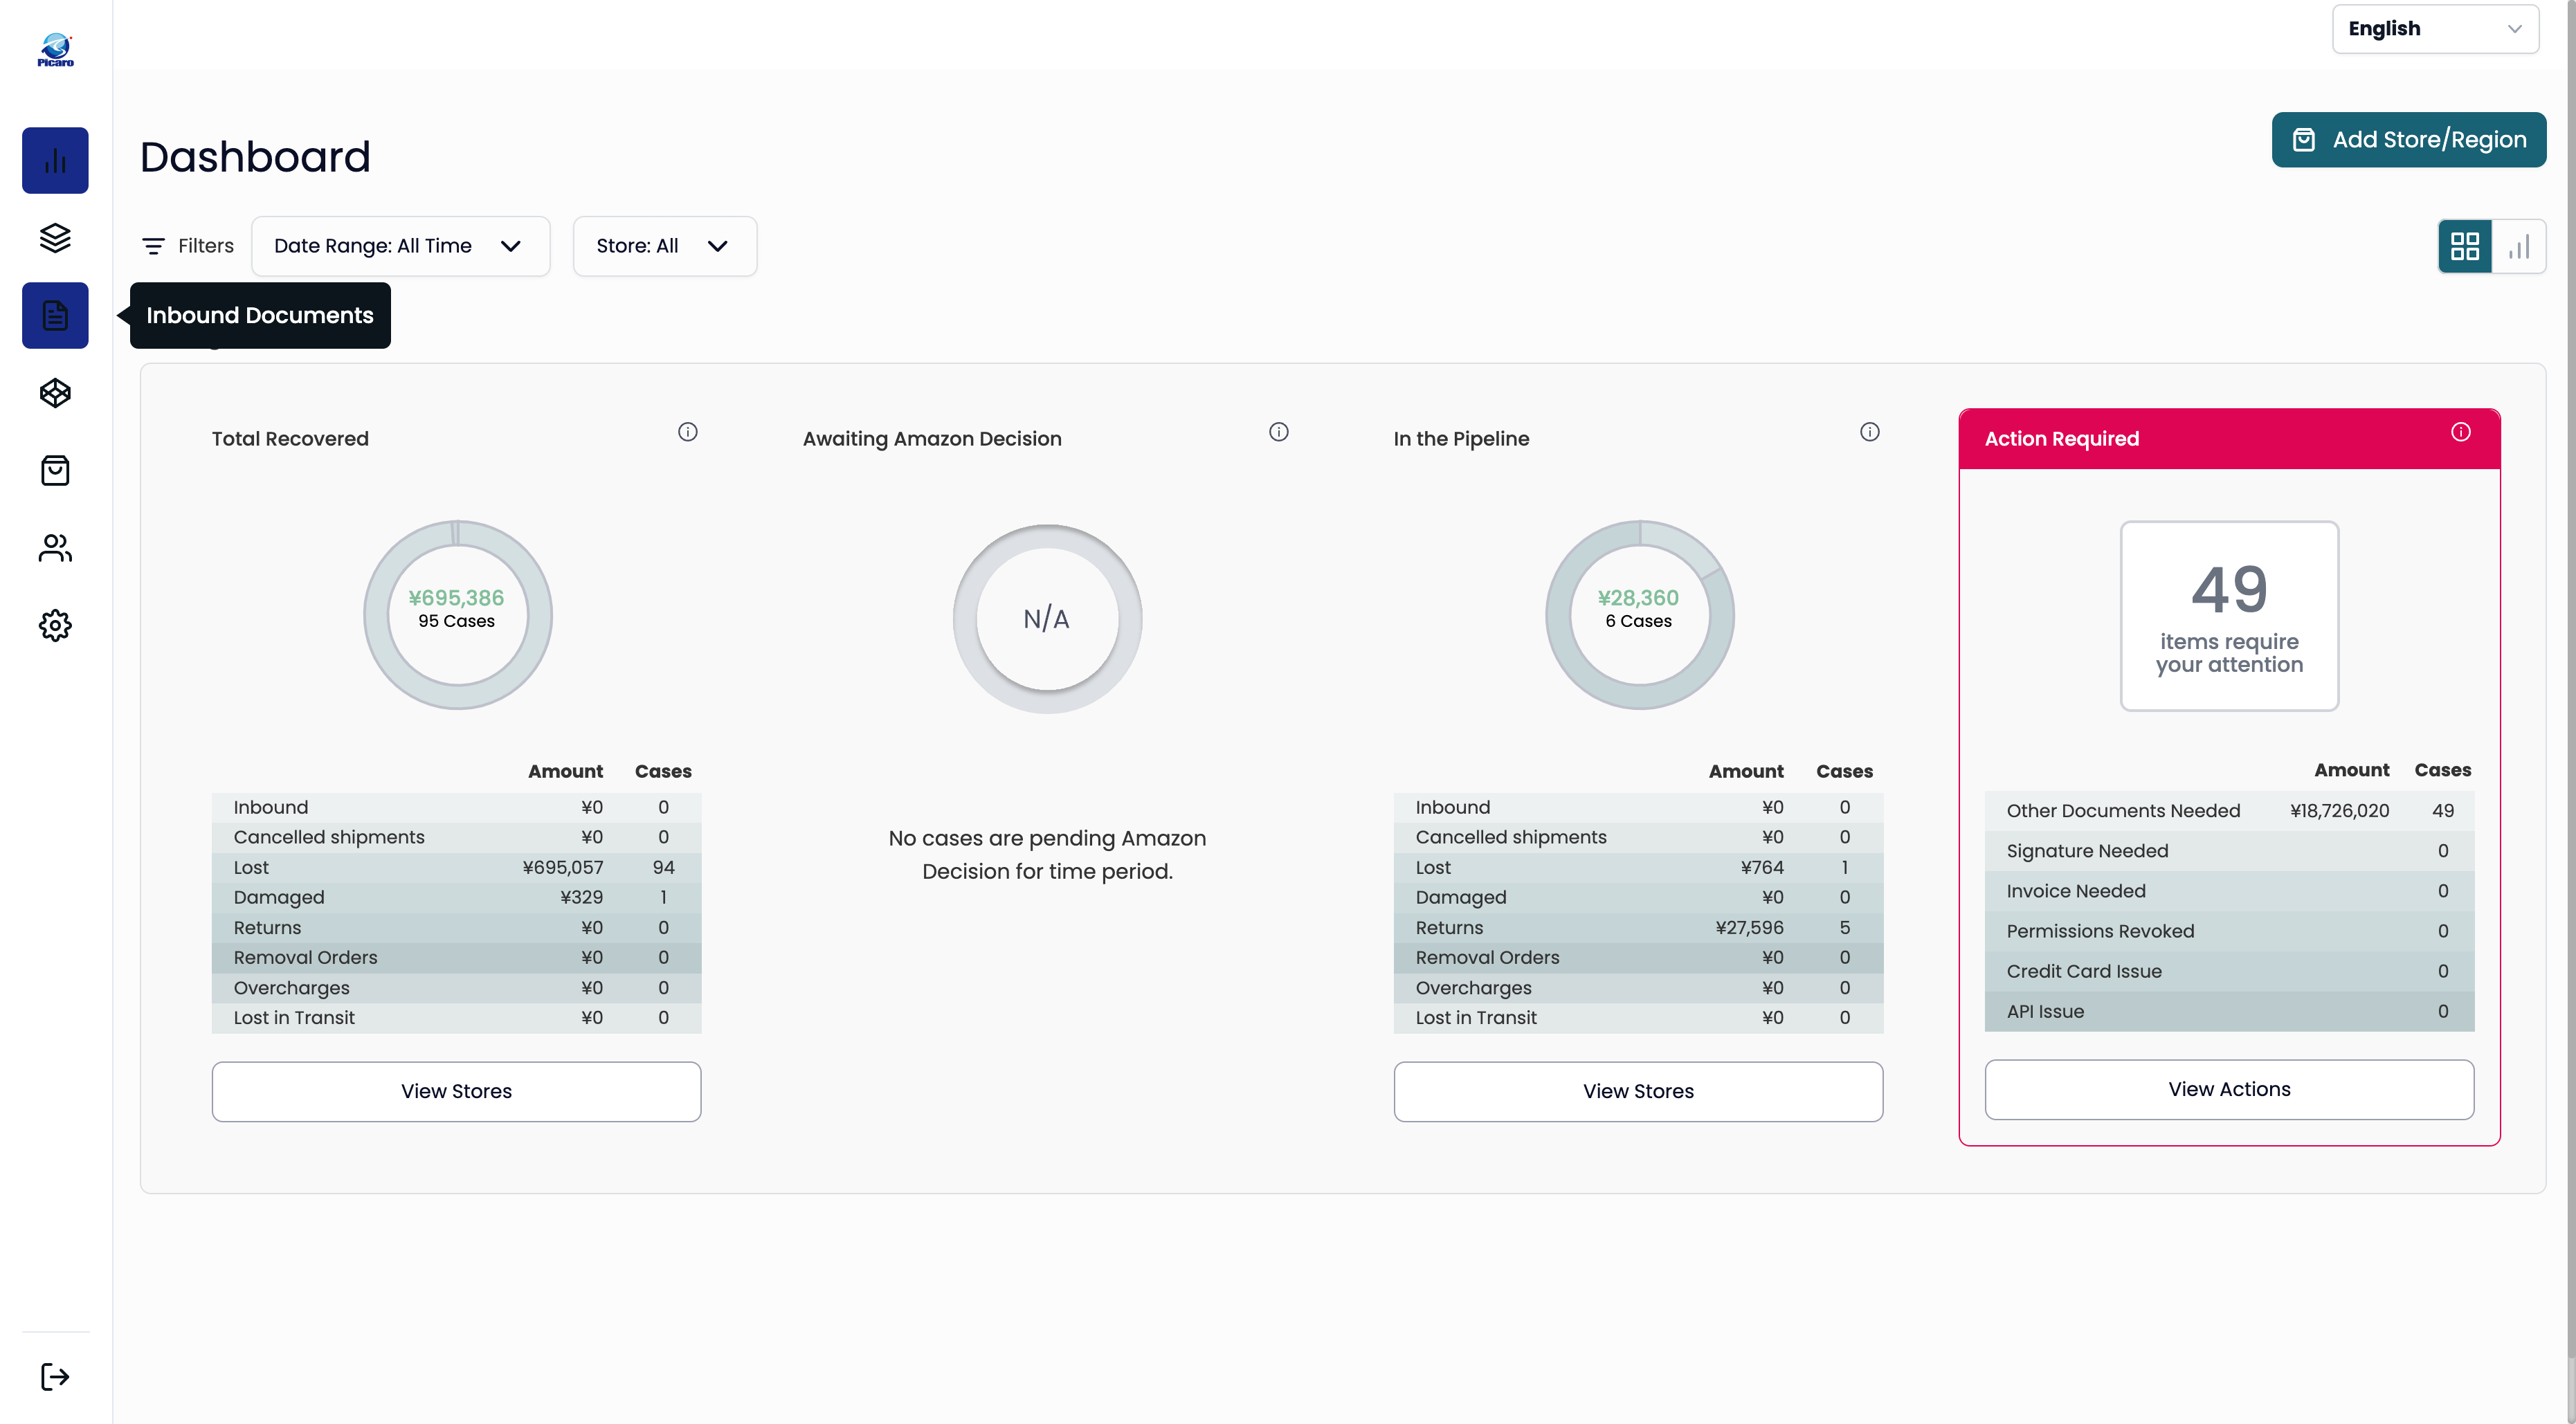Switch to grid card view
The width and height of the screenshot is (2576, 1424).
click(2465, 246)
